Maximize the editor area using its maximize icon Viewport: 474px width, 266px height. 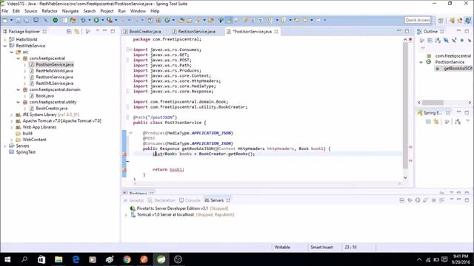407,31
